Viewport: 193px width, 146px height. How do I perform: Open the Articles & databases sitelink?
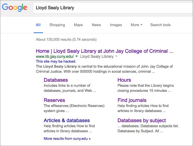point(67,120)
